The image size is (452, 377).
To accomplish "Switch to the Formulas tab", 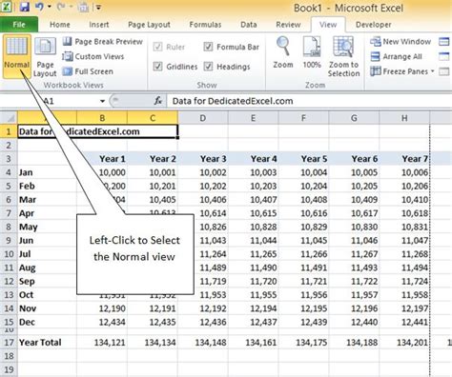I will pos(205,25).
